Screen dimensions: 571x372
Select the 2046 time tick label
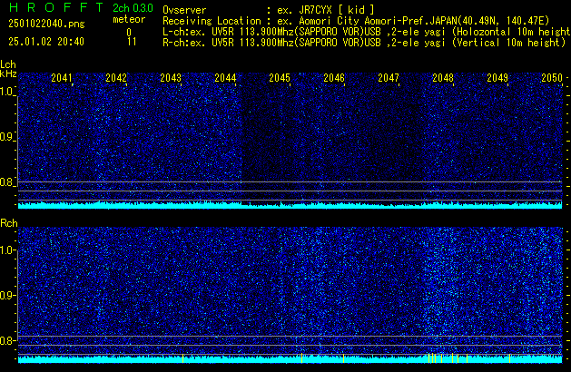[334, 78]
